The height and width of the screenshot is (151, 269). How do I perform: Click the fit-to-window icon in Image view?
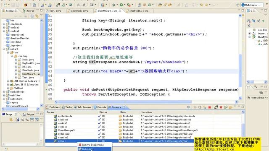37,120
